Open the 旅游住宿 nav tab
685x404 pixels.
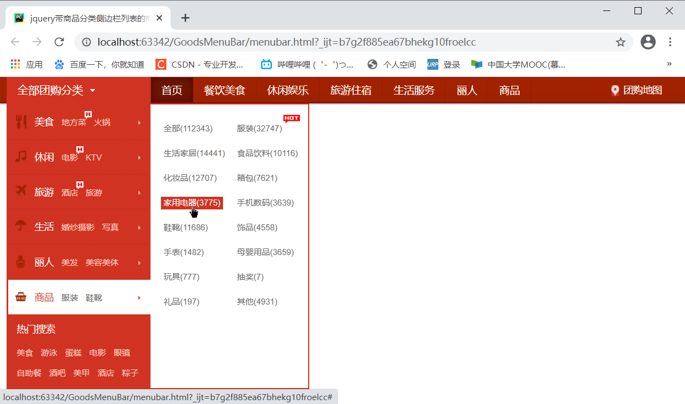click(350, 90)
